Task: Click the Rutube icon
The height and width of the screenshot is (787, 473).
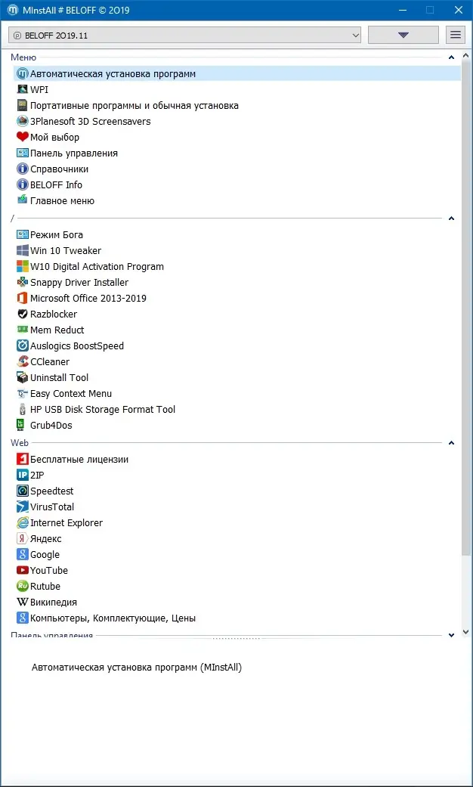Action: [22, 586]
